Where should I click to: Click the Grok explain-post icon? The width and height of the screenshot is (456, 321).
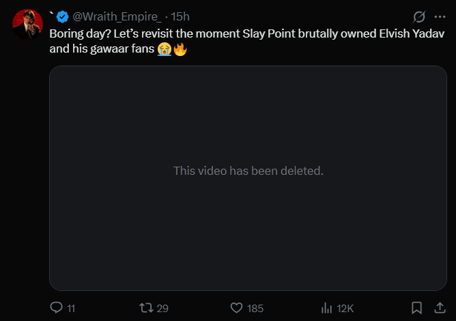[419, 17]
